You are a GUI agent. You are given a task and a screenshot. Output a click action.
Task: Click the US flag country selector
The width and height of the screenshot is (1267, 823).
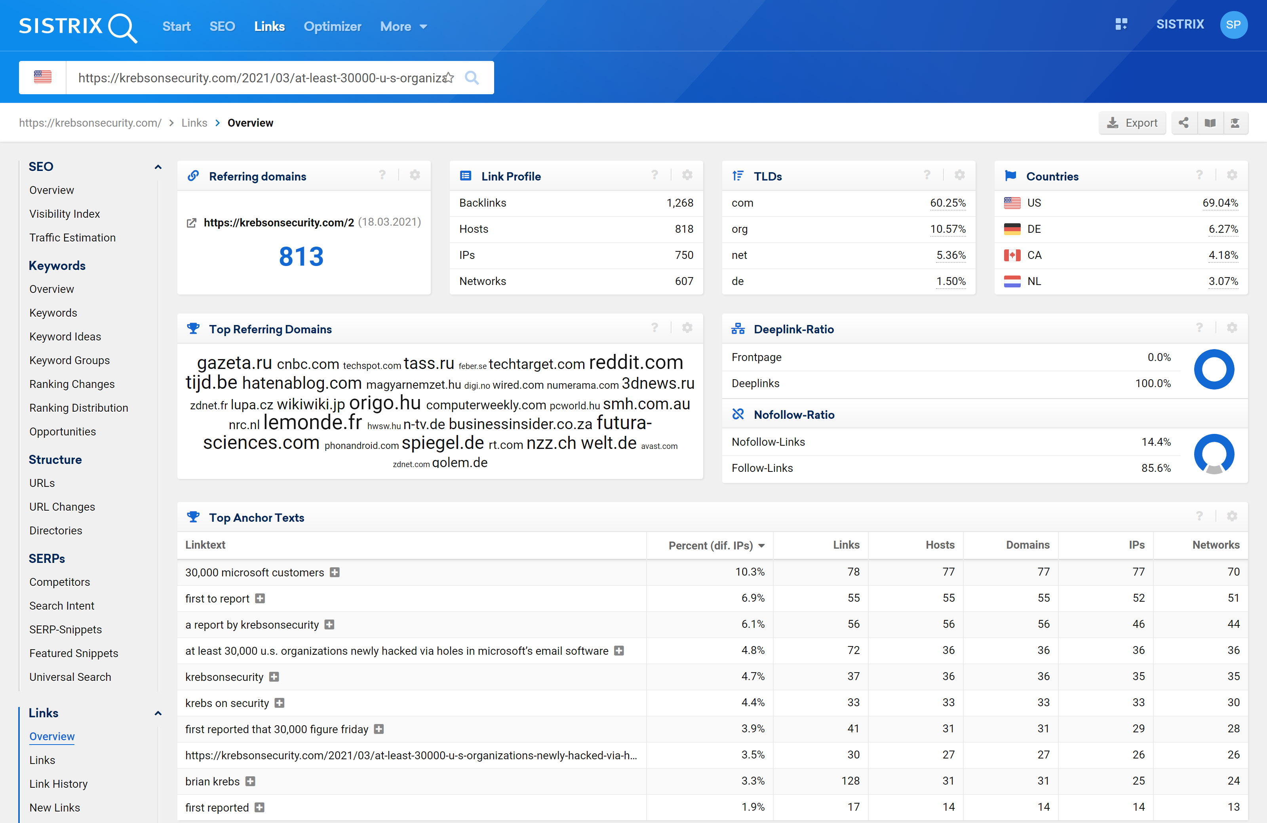[43, 78]
